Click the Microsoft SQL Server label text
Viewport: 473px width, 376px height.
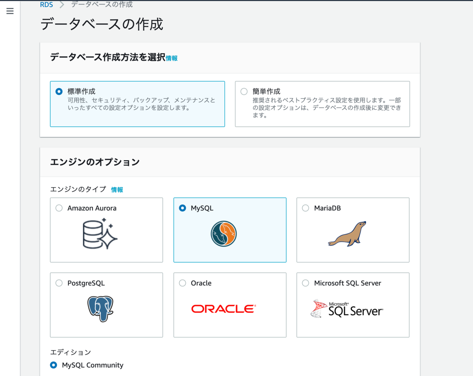pos(348,283)
